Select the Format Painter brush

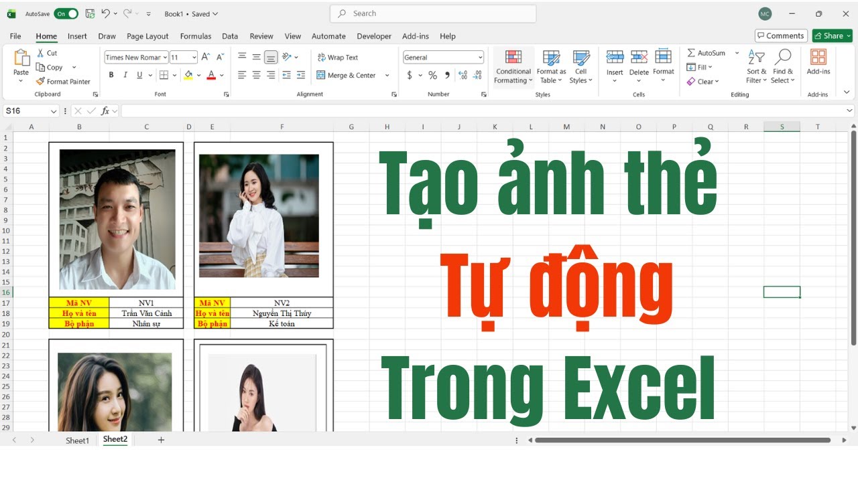point(63,82)
